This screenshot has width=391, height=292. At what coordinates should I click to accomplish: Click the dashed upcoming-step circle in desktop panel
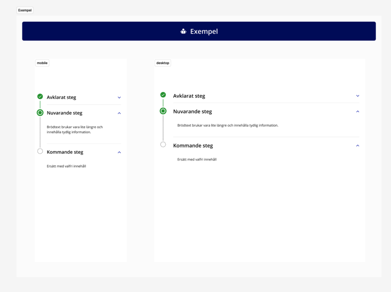[163, 145]
